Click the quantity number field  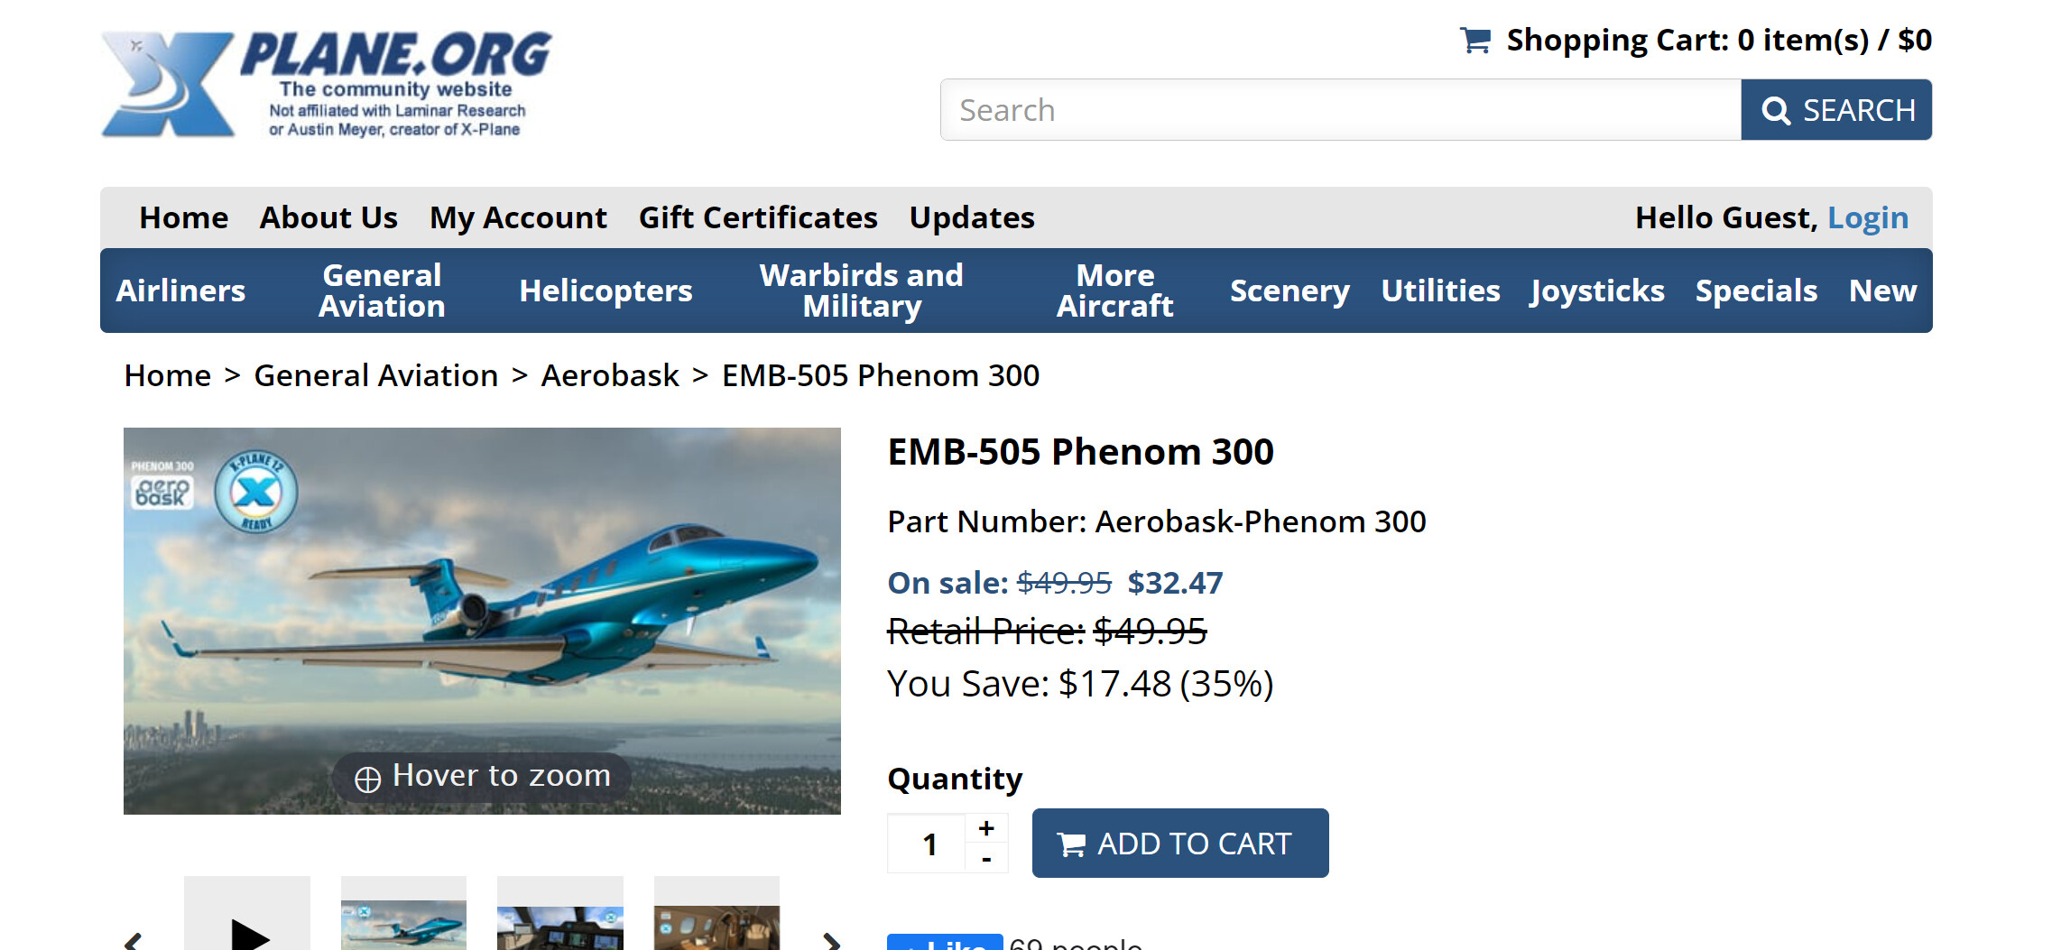pyautogui.click(x=929, y=844)
